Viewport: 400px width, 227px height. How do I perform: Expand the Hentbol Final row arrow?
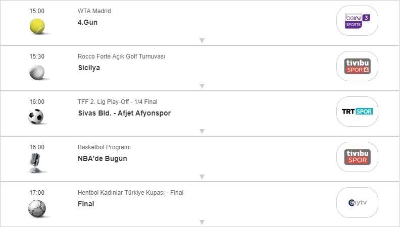202,222
